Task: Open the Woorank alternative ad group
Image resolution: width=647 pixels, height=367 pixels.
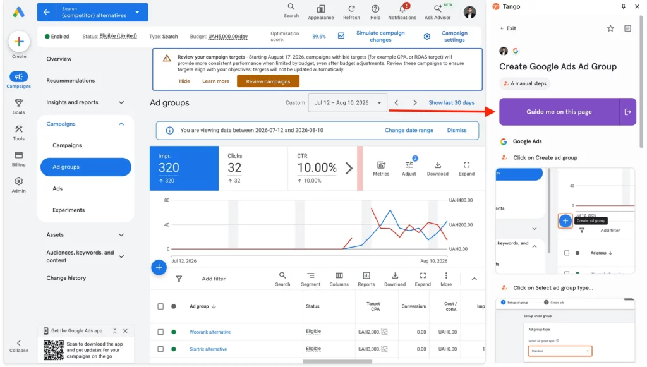Action: (210, 332)
